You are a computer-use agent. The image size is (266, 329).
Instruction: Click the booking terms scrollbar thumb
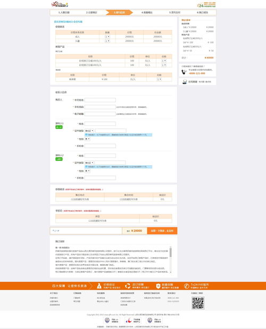170,252
